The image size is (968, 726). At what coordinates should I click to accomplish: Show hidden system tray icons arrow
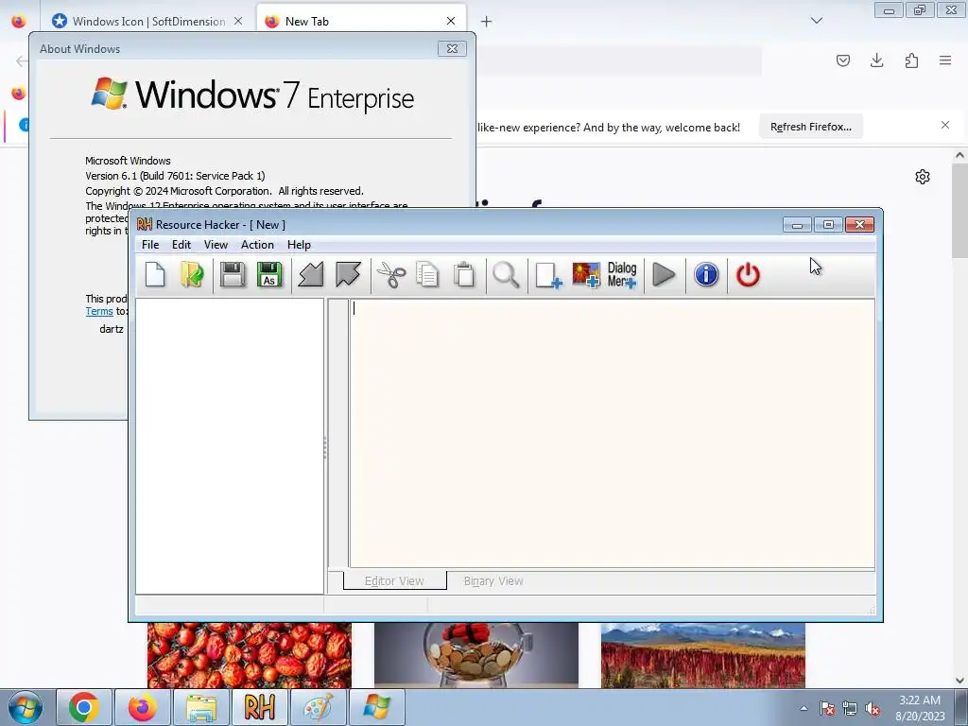pos(804,708)
